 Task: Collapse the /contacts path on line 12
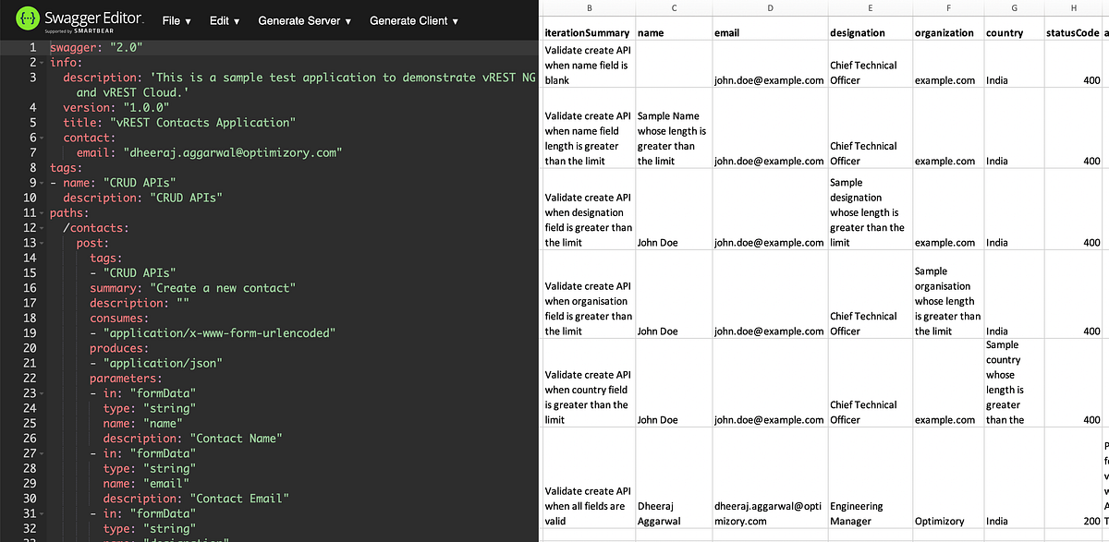(43, 227)
